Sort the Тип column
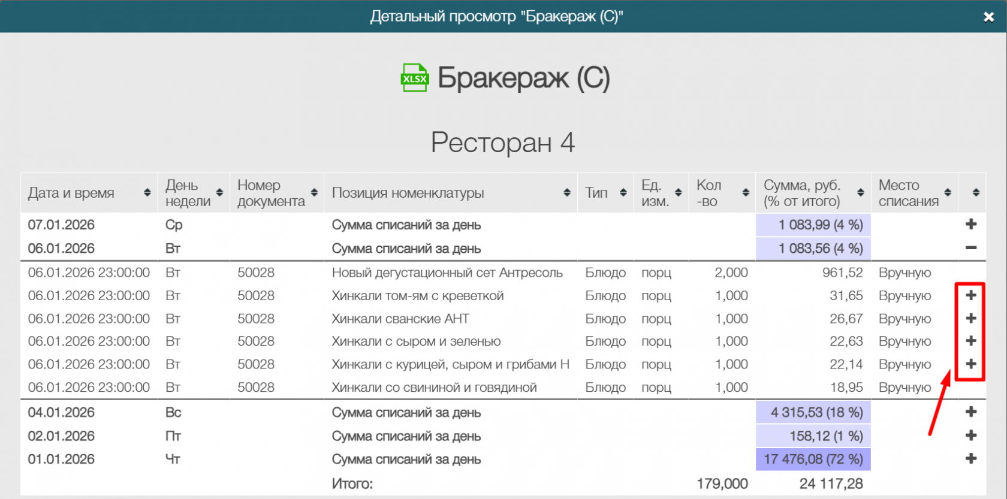Screen dimensions: 1007x499 click(623, 193)
